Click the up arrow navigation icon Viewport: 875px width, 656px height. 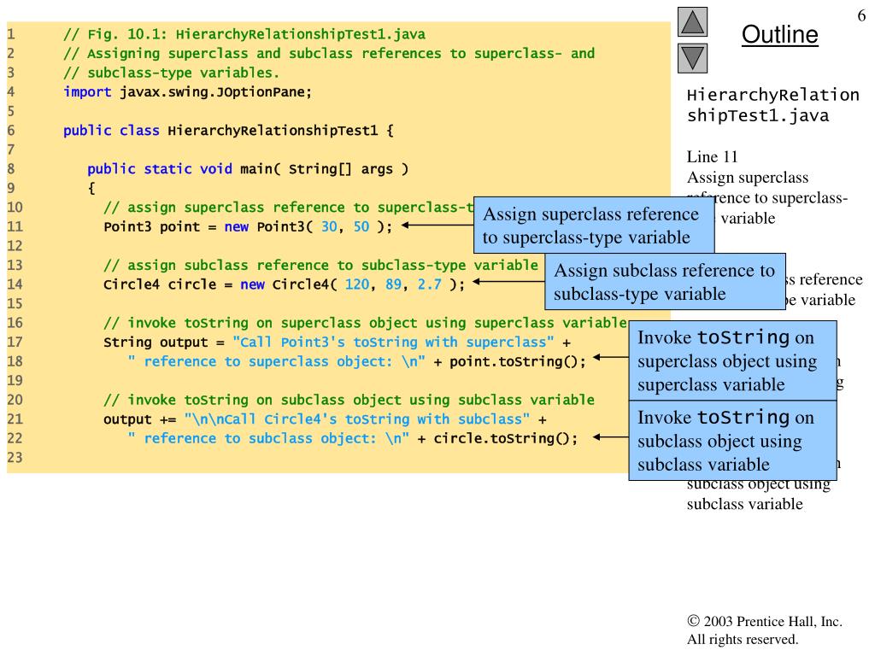692,21
